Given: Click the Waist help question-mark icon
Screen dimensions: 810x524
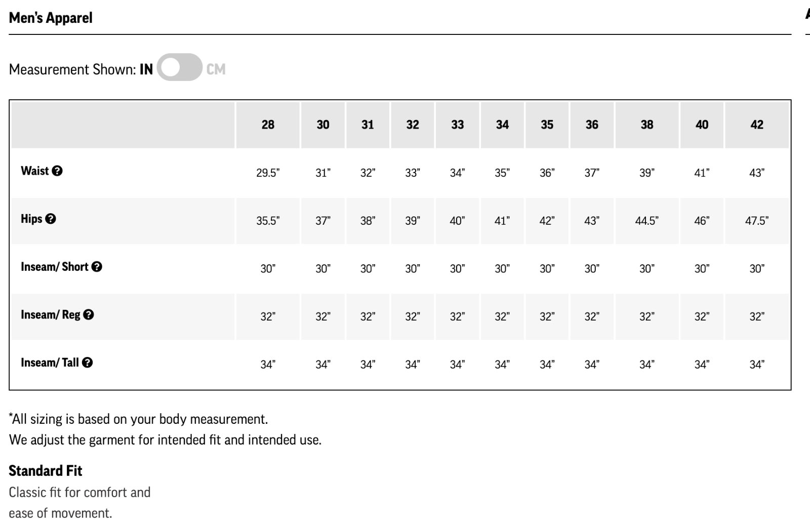Looking at the screenshot, I should (x=57, y=171).
